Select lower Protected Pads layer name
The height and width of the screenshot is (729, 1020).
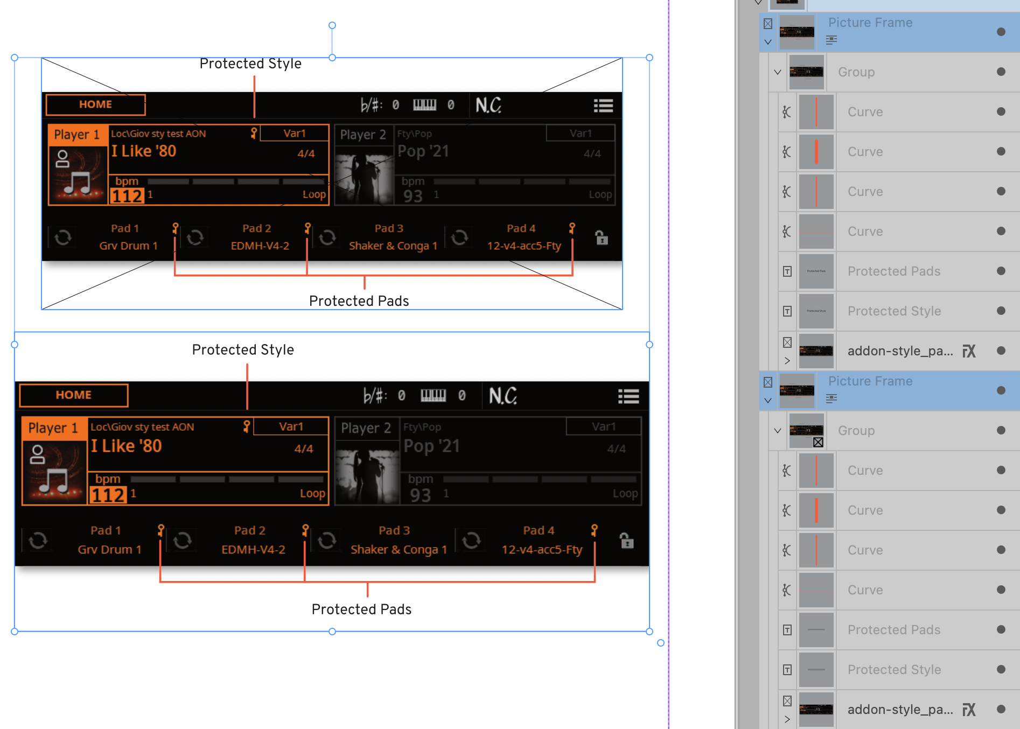tap(894, 630)
